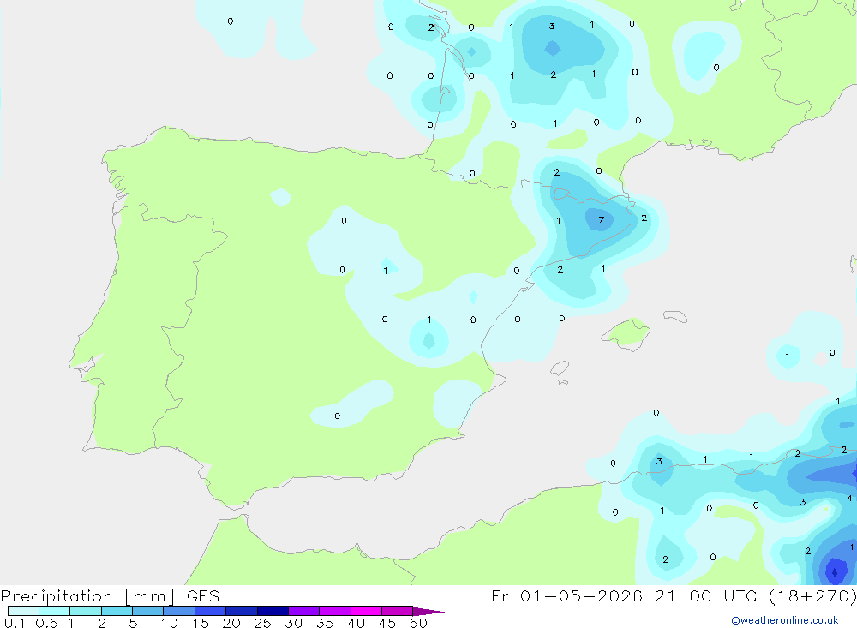
Task: Click the "Precipitation [mm] GFS" title text
Action: pos(110,596)
